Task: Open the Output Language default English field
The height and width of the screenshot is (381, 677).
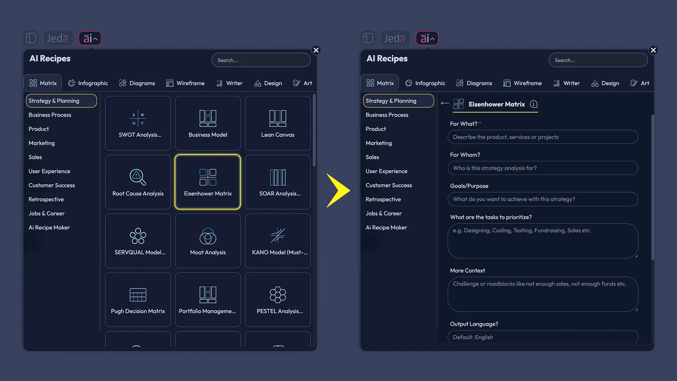Action: tap(543, 337)
